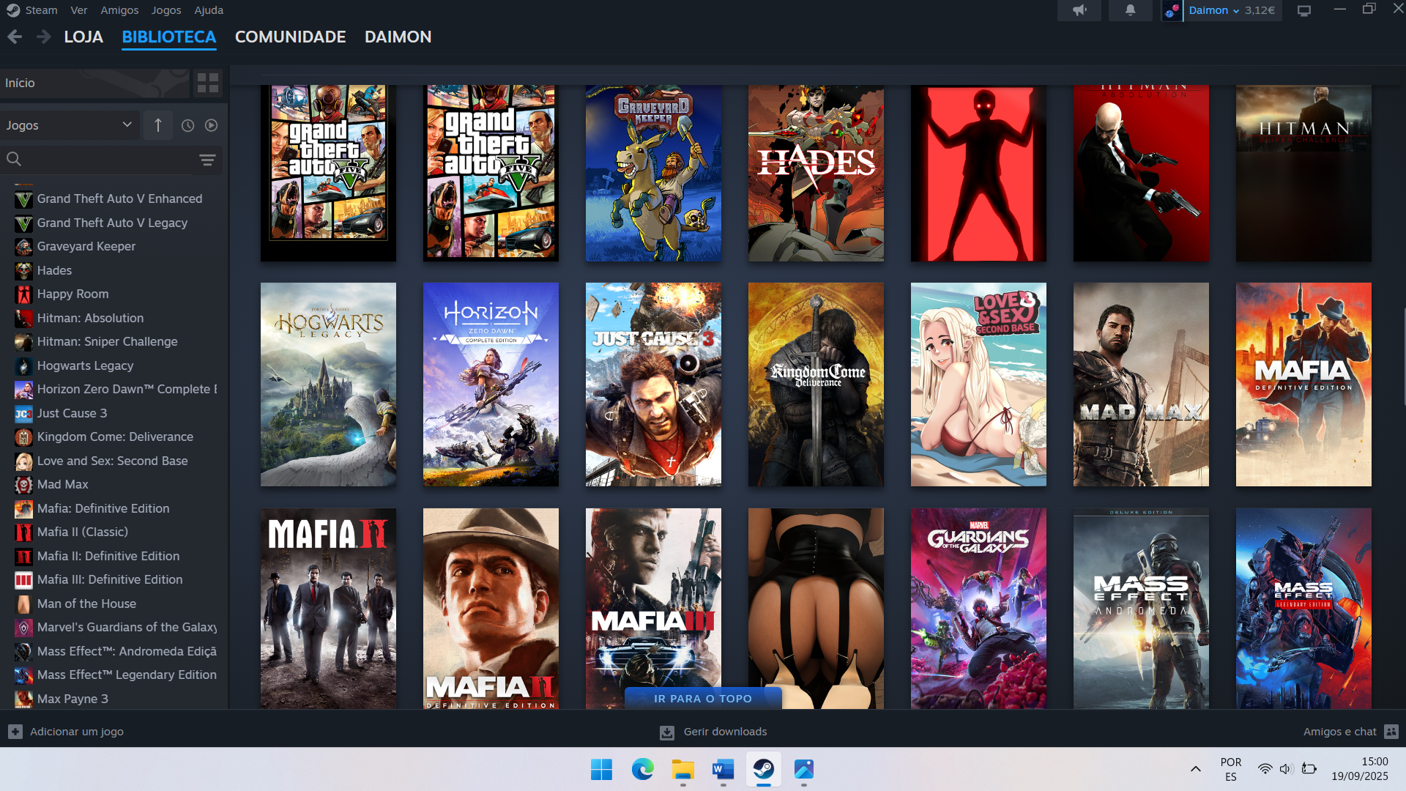Open the Amigos menu
This screenshot has width=1406, height=791.
(119, 10)
